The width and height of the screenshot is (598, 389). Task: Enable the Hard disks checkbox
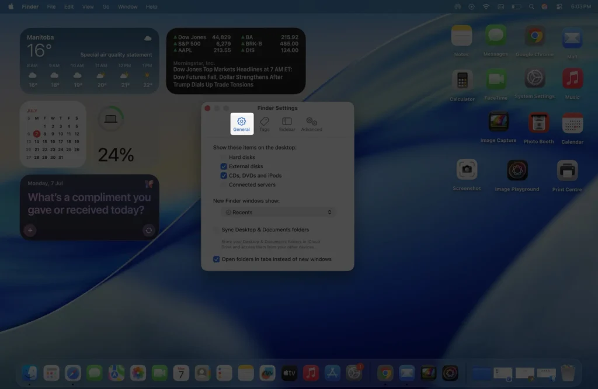(x=222, y=157)
